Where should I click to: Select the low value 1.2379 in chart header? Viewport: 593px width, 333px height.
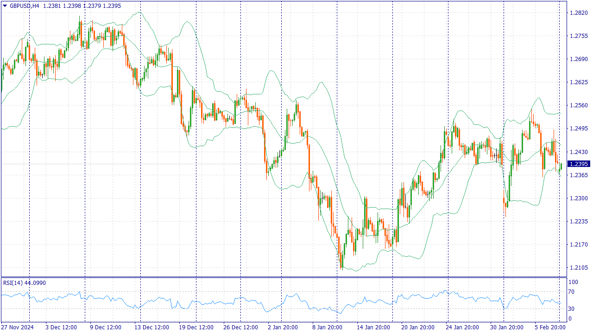91,6
